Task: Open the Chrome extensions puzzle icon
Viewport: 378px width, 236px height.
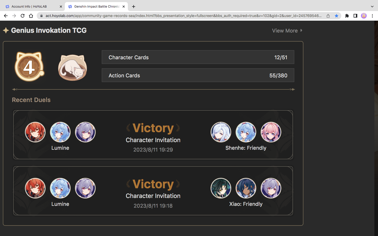Action: tap(347, 16)
